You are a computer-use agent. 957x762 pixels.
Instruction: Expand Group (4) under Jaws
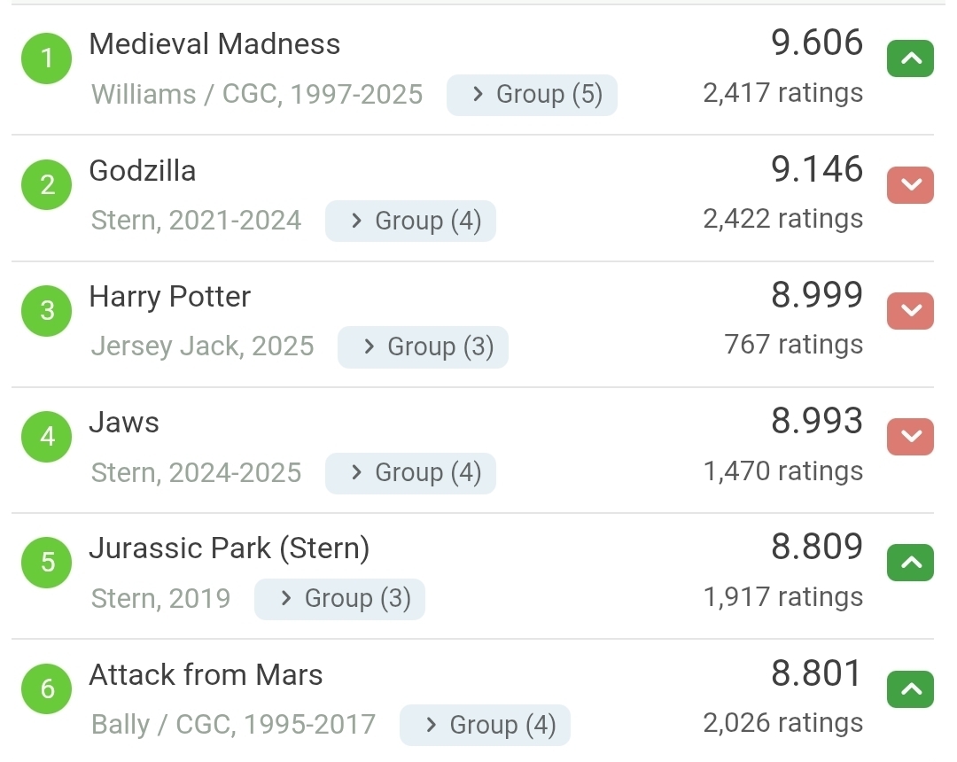[x=410, y=472]
